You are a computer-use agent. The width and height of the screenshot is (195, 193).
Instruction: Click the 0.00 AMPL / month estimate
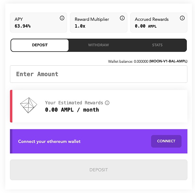(x=72, y=110)
